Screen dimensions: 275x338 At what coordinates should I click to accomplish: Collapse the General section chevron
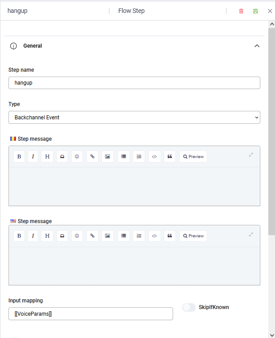tap(257, 46)
